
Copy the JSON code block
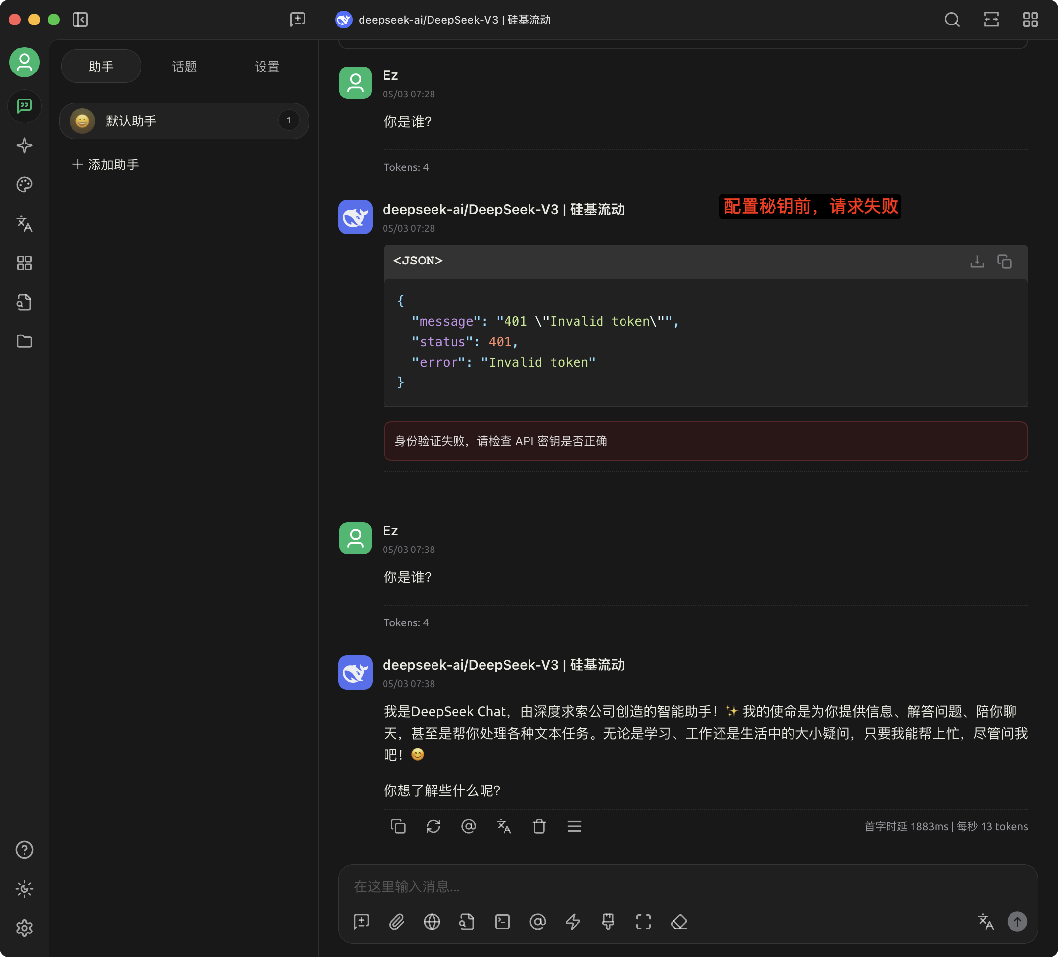[1004, 261]
